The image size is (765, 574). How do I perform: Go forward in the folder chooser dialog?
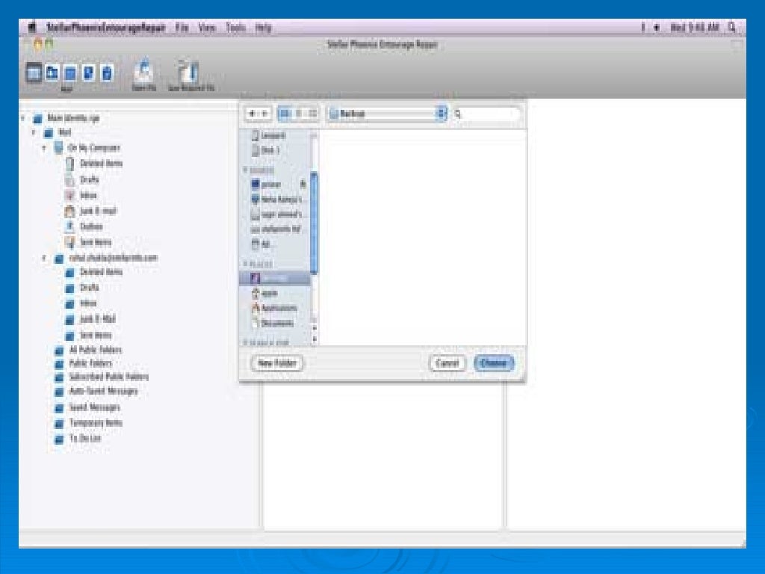point(264,114)
